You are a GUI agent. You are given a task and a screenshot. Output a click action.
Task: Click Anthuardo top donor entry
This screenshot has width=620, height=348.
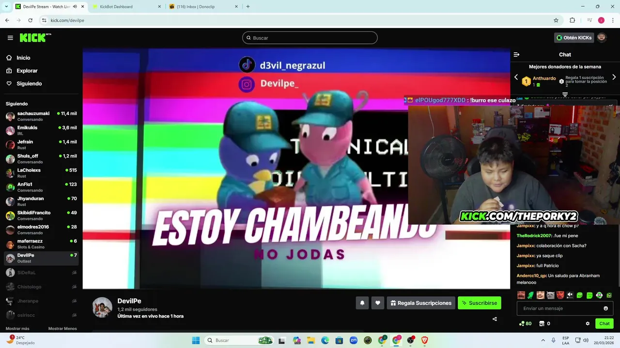[539, 81]
